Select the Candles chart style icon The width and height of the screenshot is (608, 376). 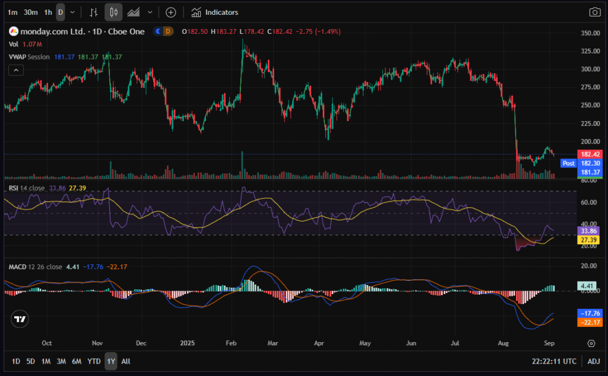[x=114, y=12]
